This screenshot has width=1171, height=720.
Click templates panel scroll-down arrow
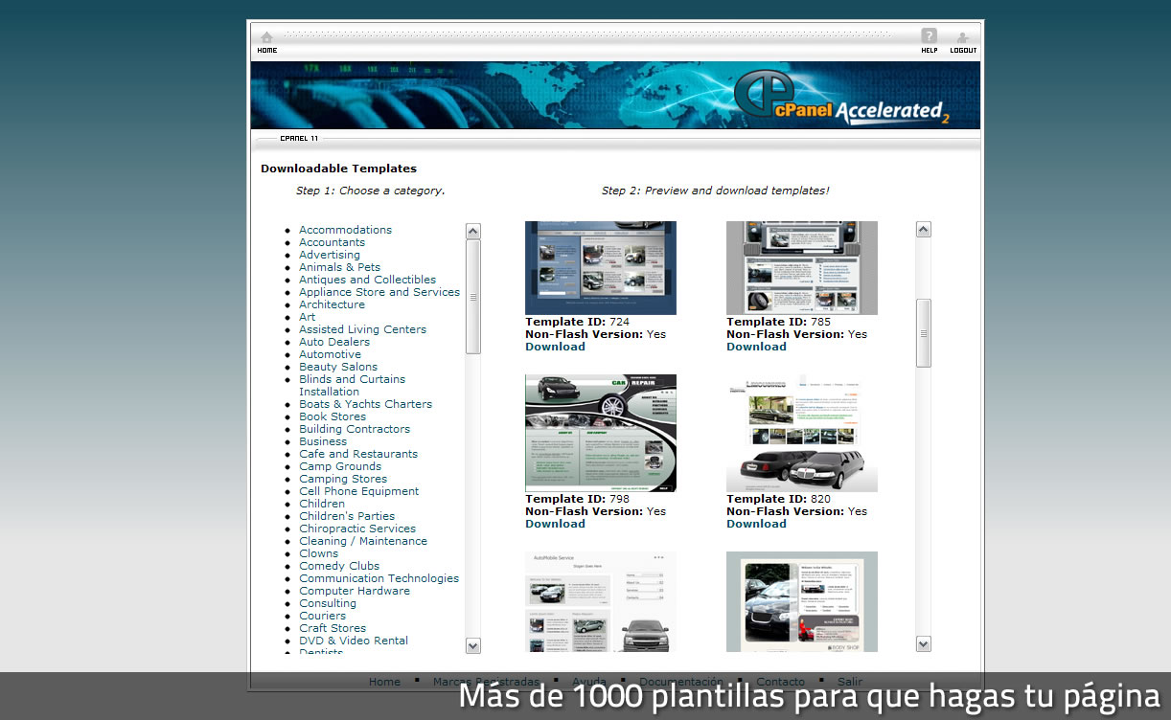(924, 644)
